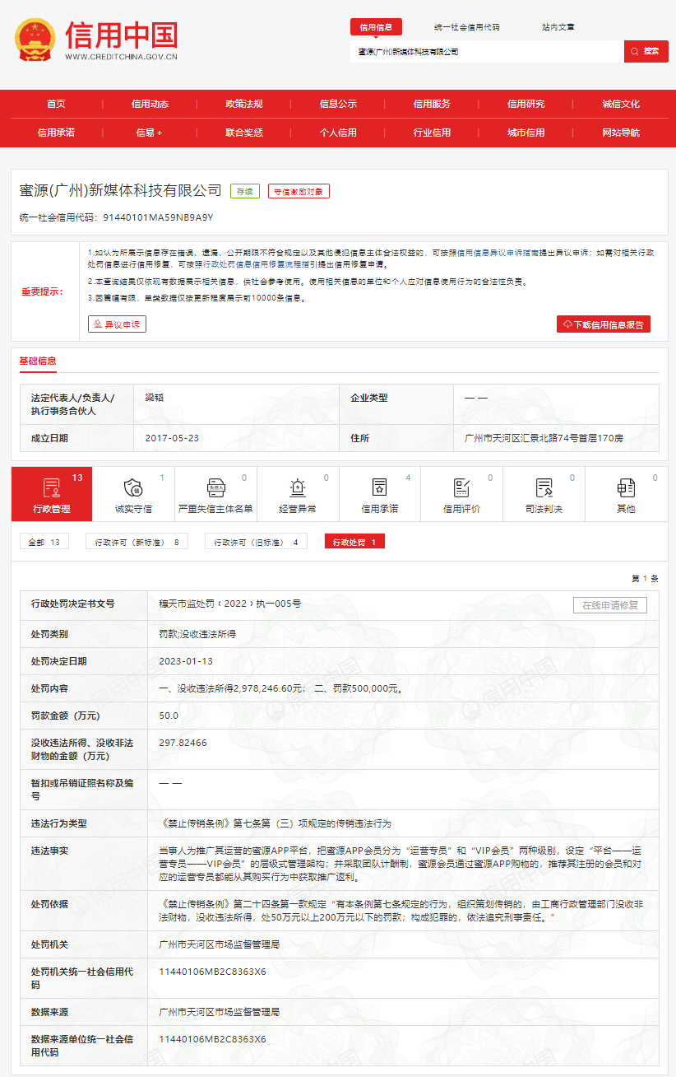The height and width of the screenshot is (1077, 676).
Task: Click the penalty decision date 2023-01-13
Action: 186,661
